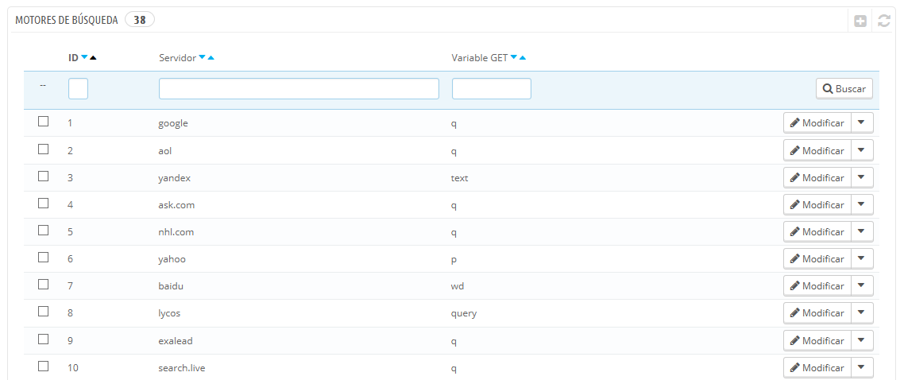Open actions dropdown for nhl.com row
Image resolution: width=904 pixels, height=380 pixels.
862,232
